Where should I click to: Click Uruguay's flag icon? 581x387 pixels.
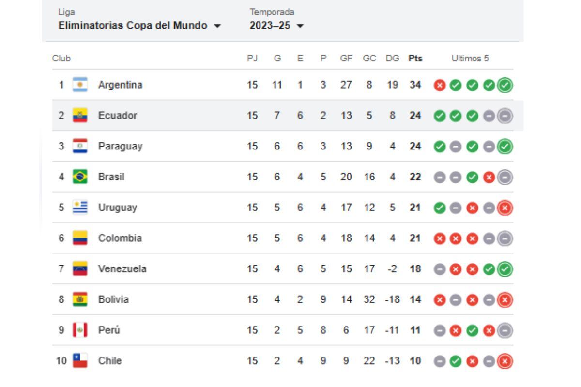[80, 207]
